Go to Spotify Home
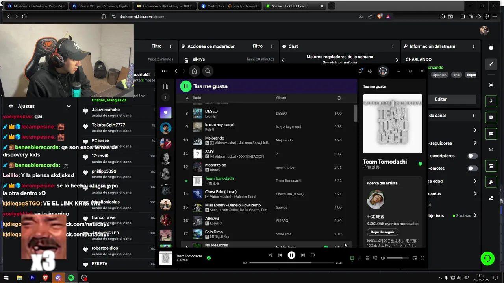This screenshot has width=504, height=283. tap(194, 71)
